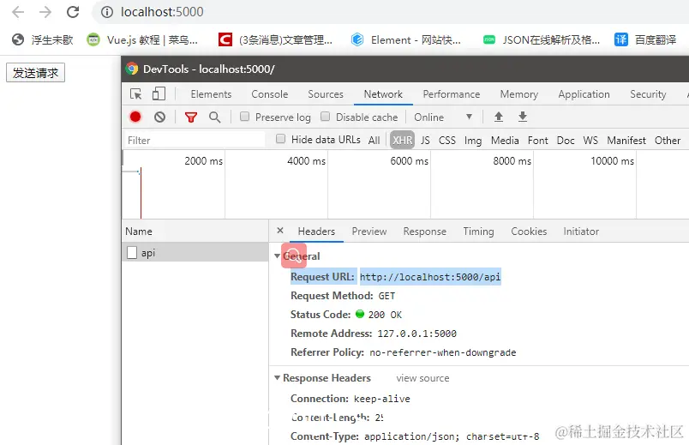Click view source for Response Headers
This screenshot has height=445, width=689.
point(422,378)
